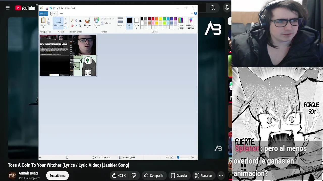
Task: Open the Archivo menu in Paint
Action: coord(43,14)
